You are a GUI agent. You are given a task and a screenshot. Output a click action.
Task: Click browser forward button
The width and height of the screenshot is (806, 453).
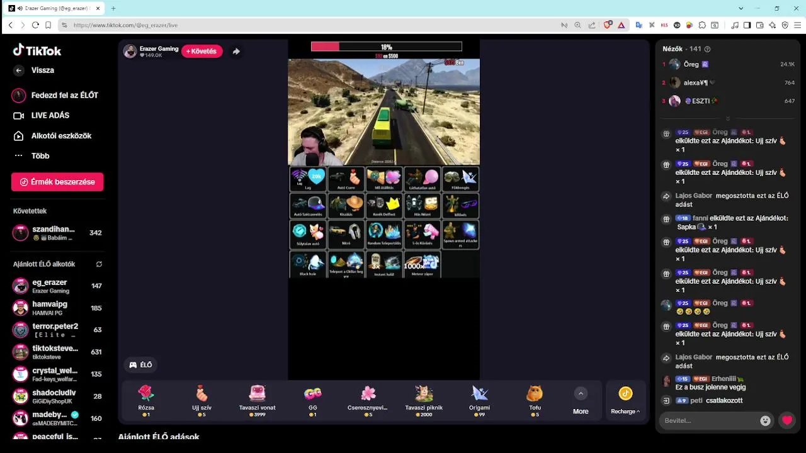tap(23, 25)
